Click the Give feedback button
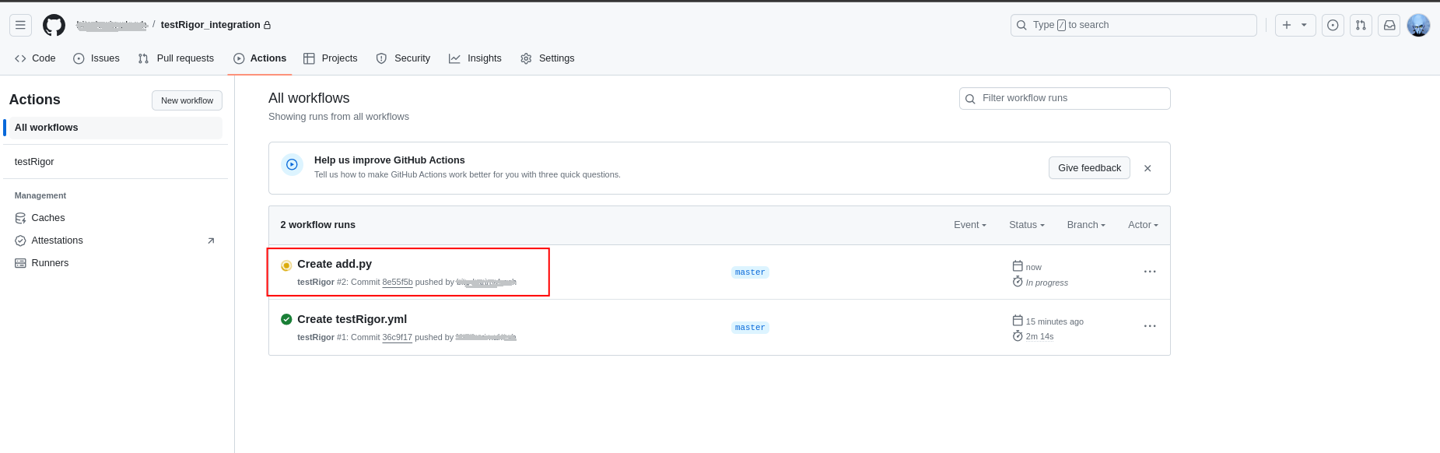 [x=1088, y=168]
